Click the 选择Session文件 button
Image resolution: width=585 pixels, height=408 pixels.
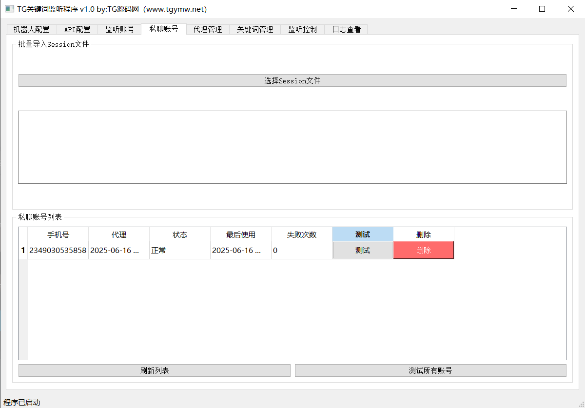pyautogui.click(x=292, y=80)
